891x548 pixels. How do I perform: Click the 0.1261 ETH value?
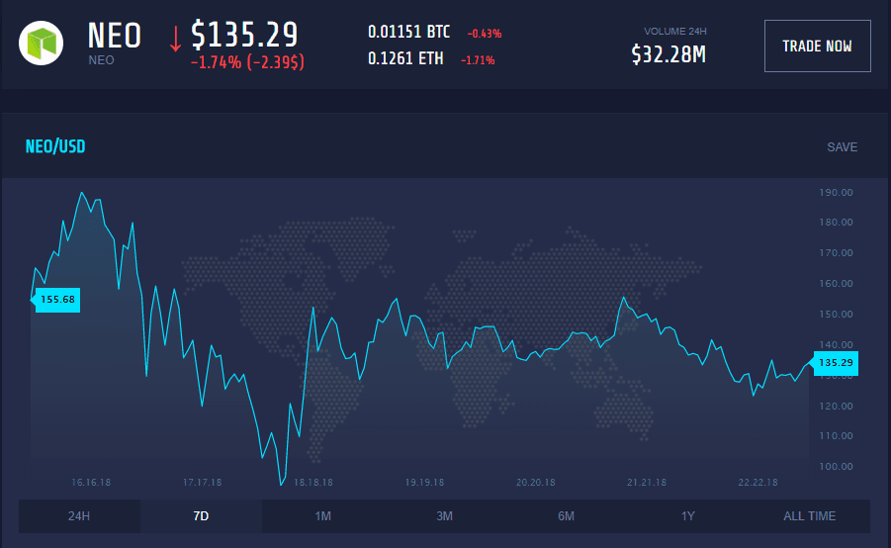coord(405,58)
